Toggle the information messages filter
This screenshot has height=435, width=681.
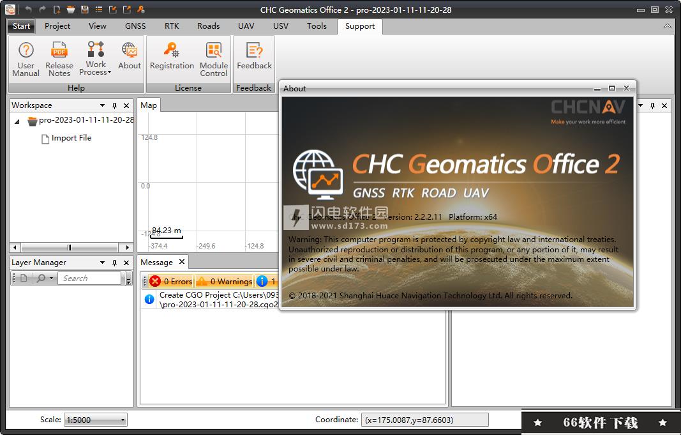click(x=267, y=282)
